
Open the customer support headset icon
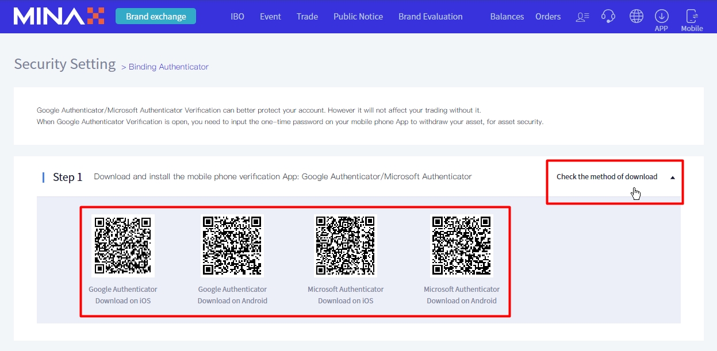[x=608, y=16]
